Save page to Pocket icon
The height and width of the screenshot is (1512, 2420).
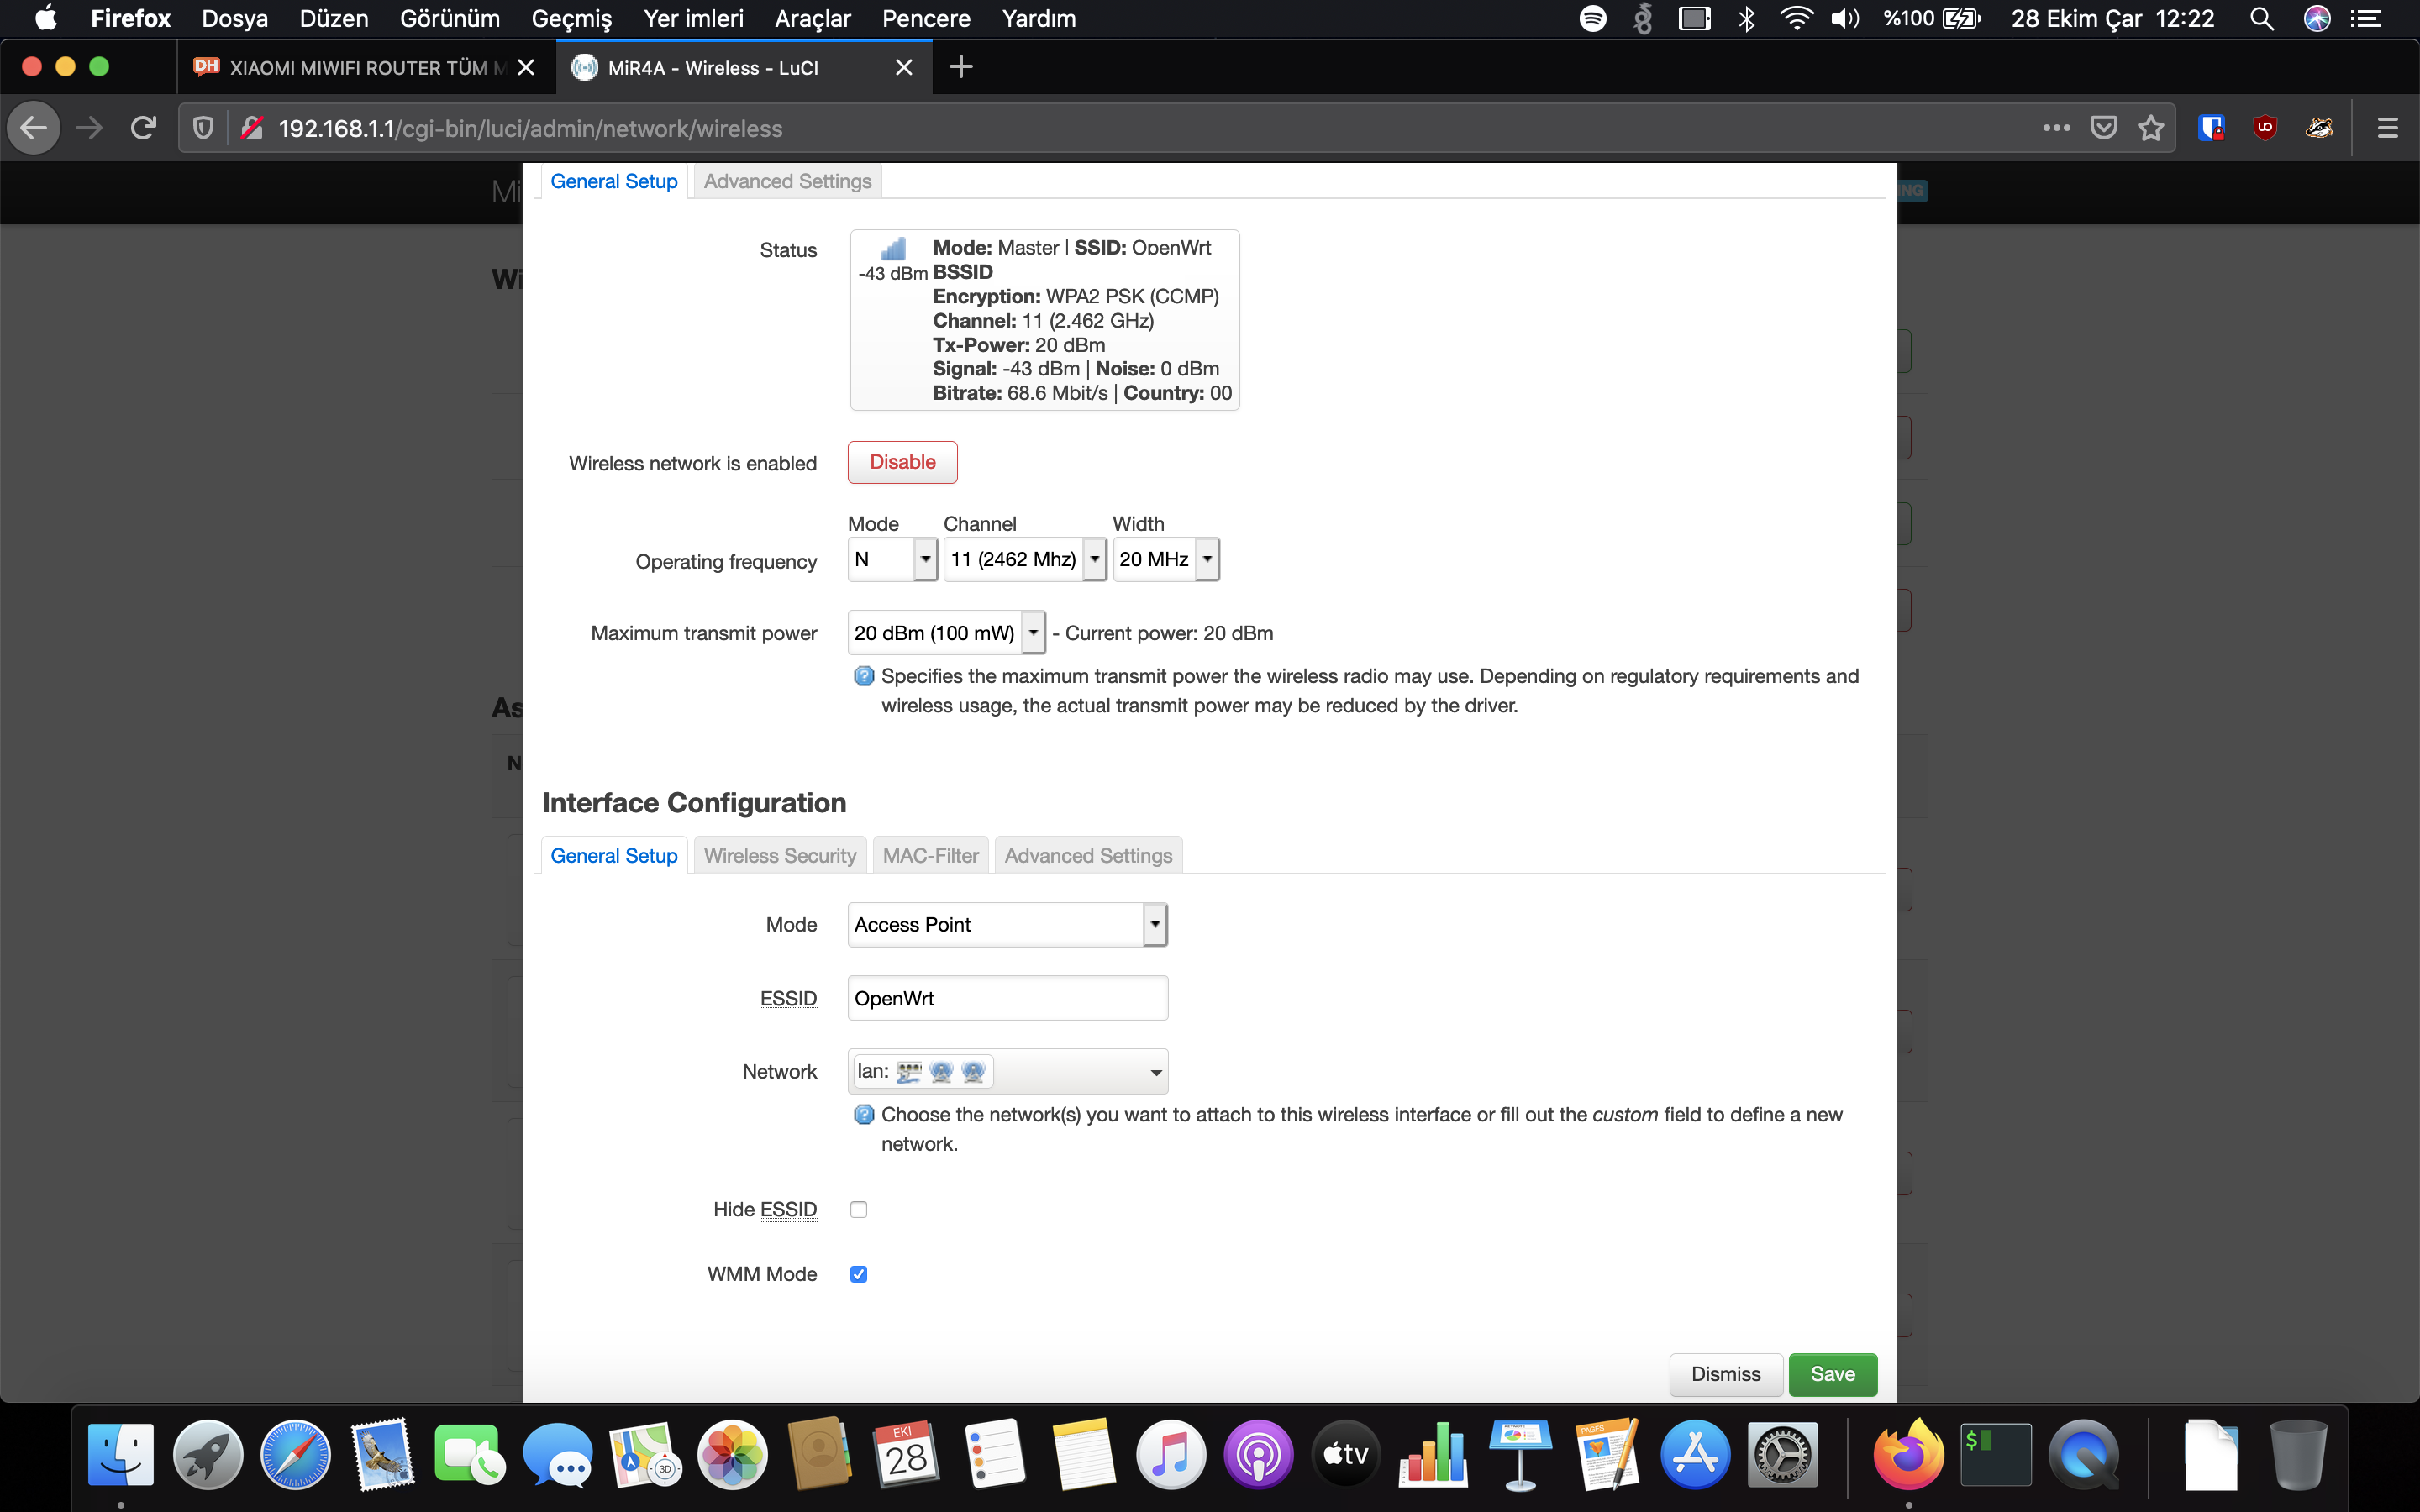(2104, 128)
